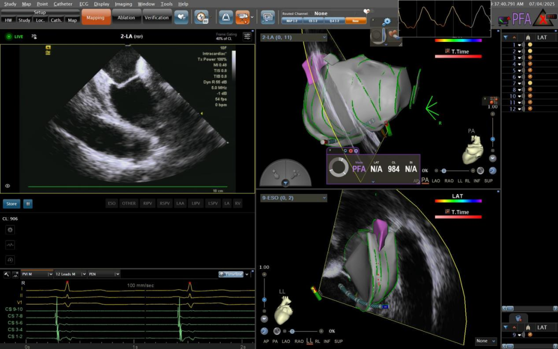Click the compass navigation toolbar icon

tap(202, 17)
